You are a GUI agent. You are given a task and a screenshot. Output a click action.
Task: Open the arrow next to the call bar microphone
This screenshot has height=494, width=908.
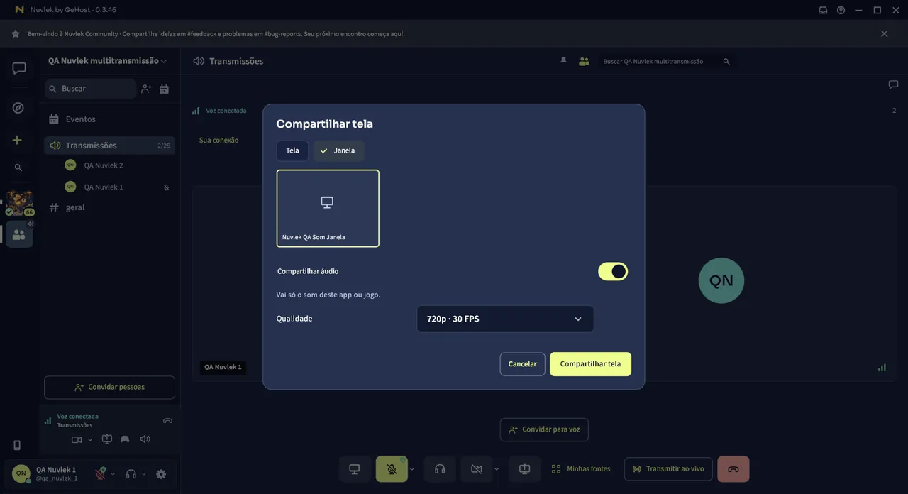pyautogui.click(x=412, y=469)
